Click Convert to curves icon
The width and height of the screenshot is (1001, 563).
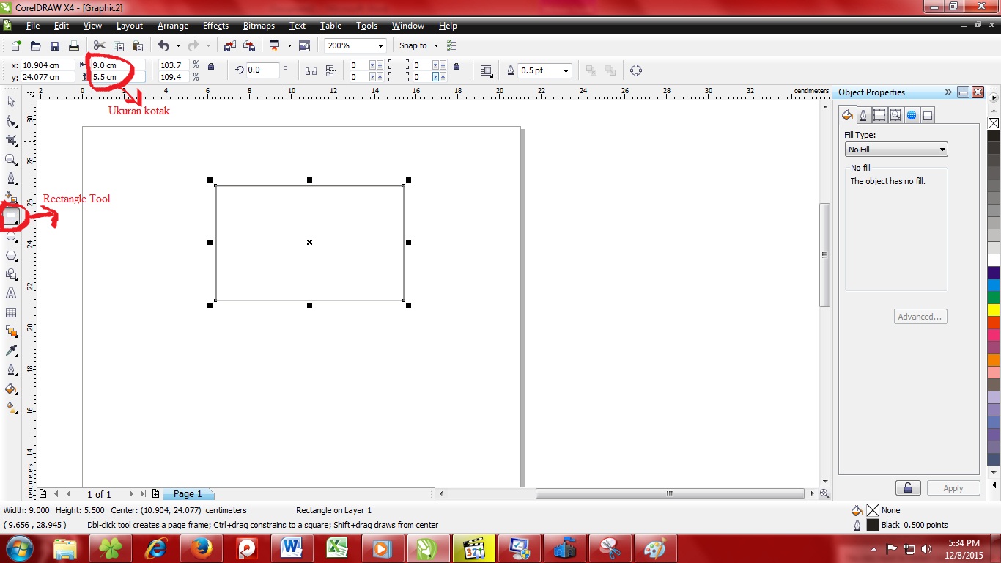tap(635, 70)
